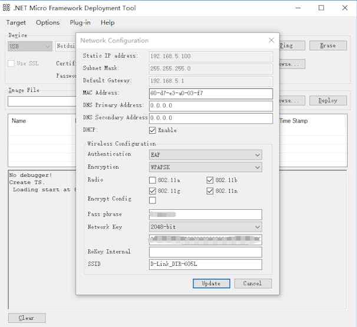The width and height of the screenshot is (357, 327).
Task: Click the 'Loading start at' output line
Action: point(42,190)
